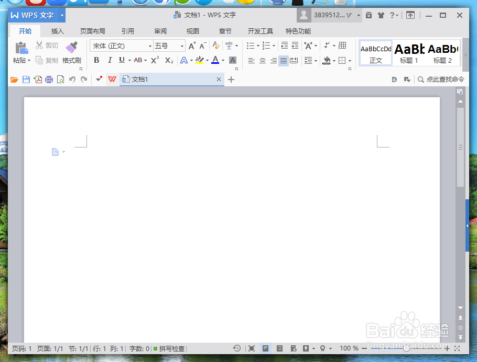Click the 字数: 0 word count
This screenshot has height=362, width=477.
139,348
